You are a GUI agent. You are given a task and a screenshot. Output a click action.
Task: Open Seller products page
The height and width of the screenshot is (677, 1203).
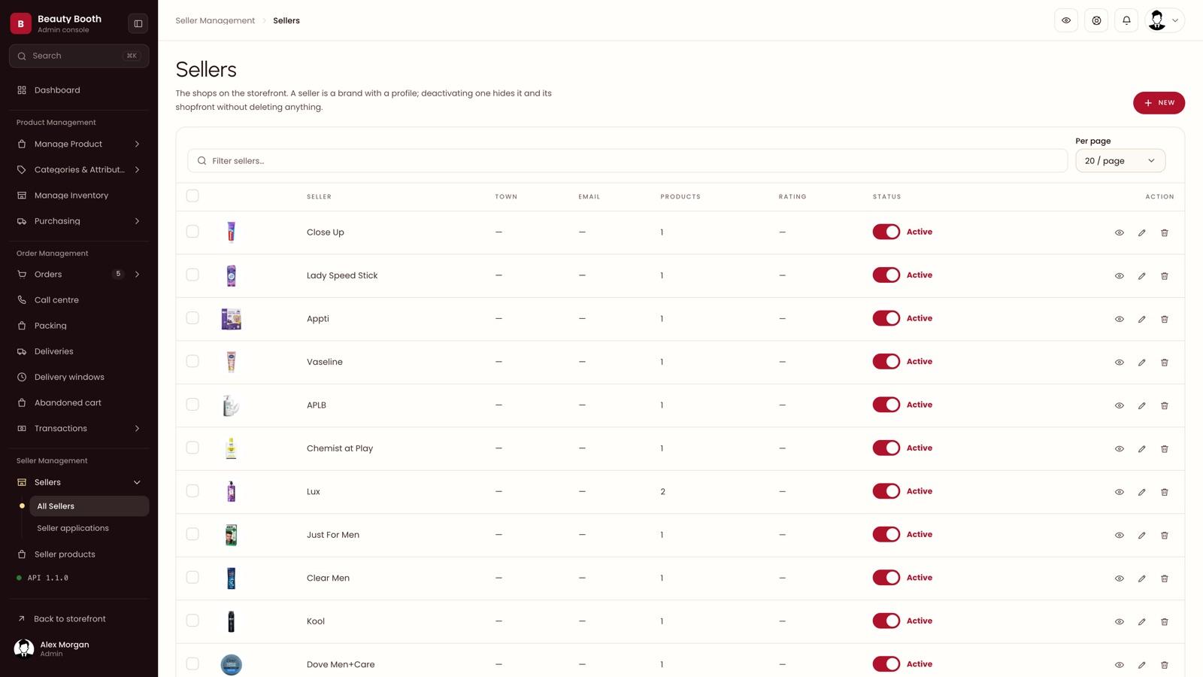click(x=79, y=554)
